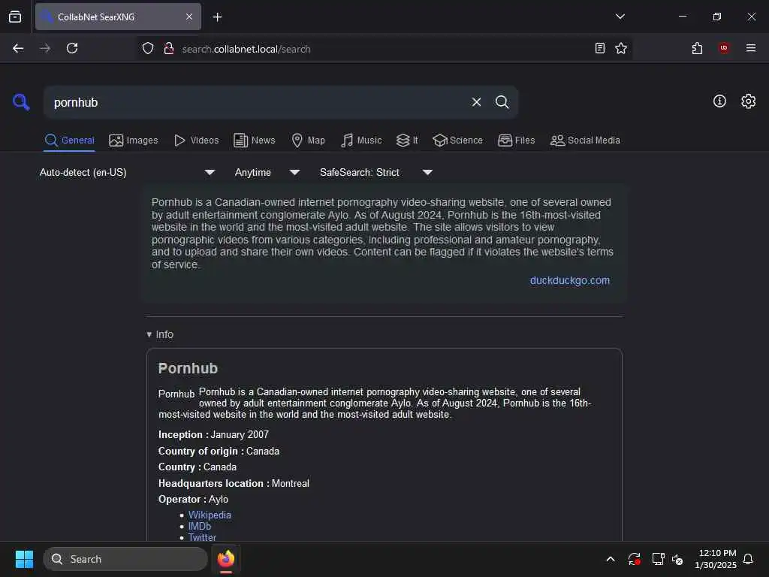Clear the search query with the X icon
Viewport: 769px width, 577px height.
pyautogui.click(x=476, y=102)
